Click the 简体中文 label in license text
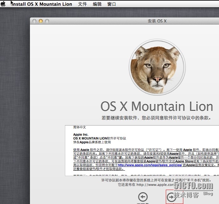This screenshot has height=204, width=219. coord(79,127)
